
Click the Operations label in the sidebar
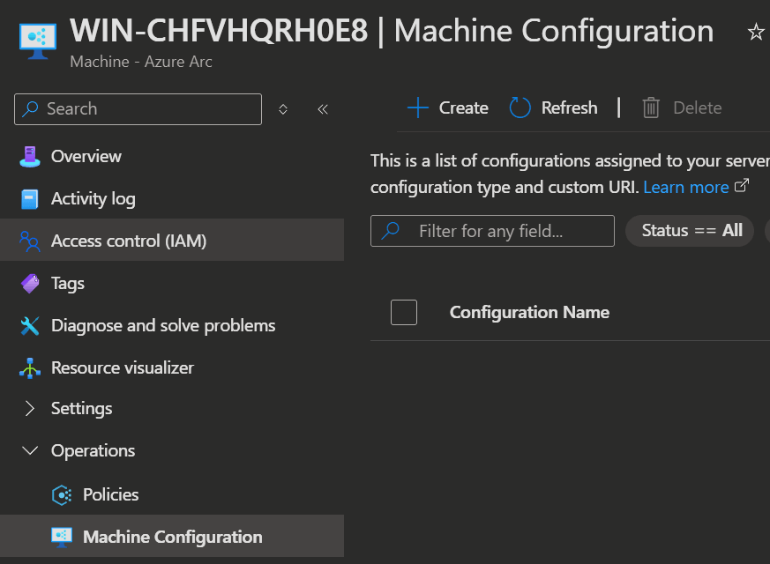(x=93, y=450)
